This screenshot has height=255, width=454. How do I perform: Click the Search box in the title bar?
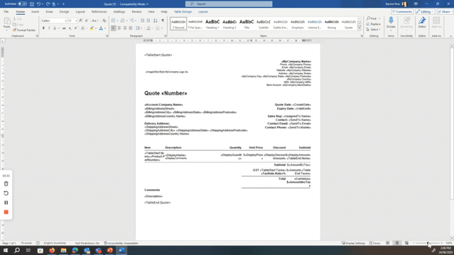(x=228, y=4)
